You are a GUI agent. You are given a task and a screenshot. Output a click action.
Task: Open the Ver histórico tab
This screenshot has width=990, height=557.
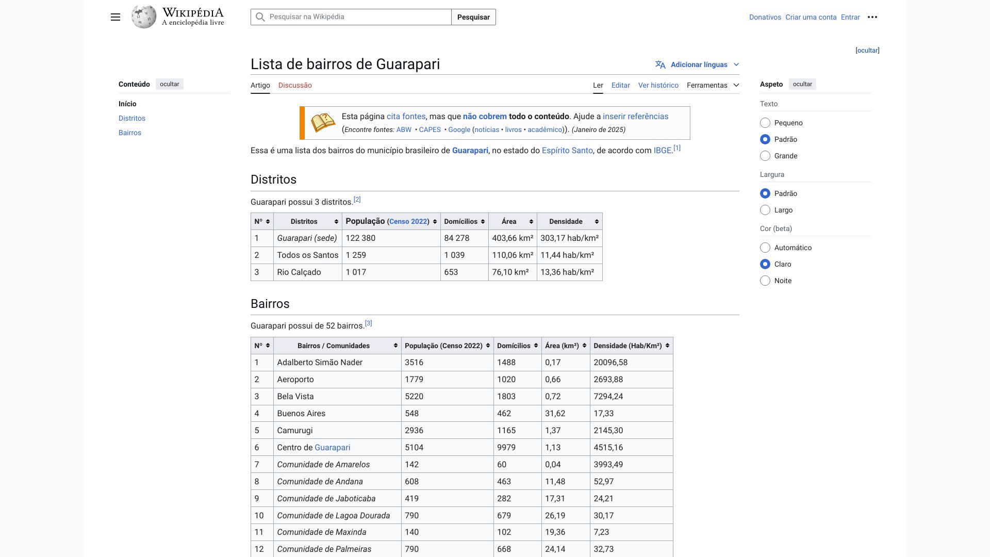(658, 85)
